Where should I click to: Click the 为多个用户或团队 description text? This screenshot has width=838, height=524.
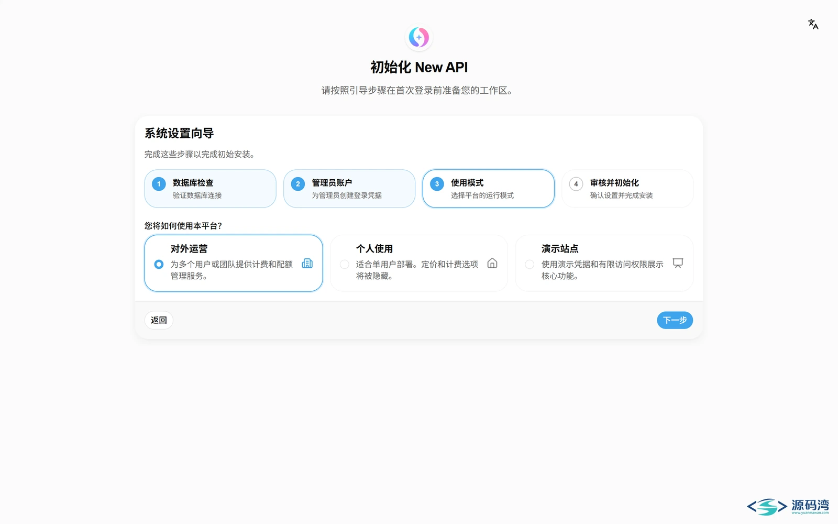(231, 270)
